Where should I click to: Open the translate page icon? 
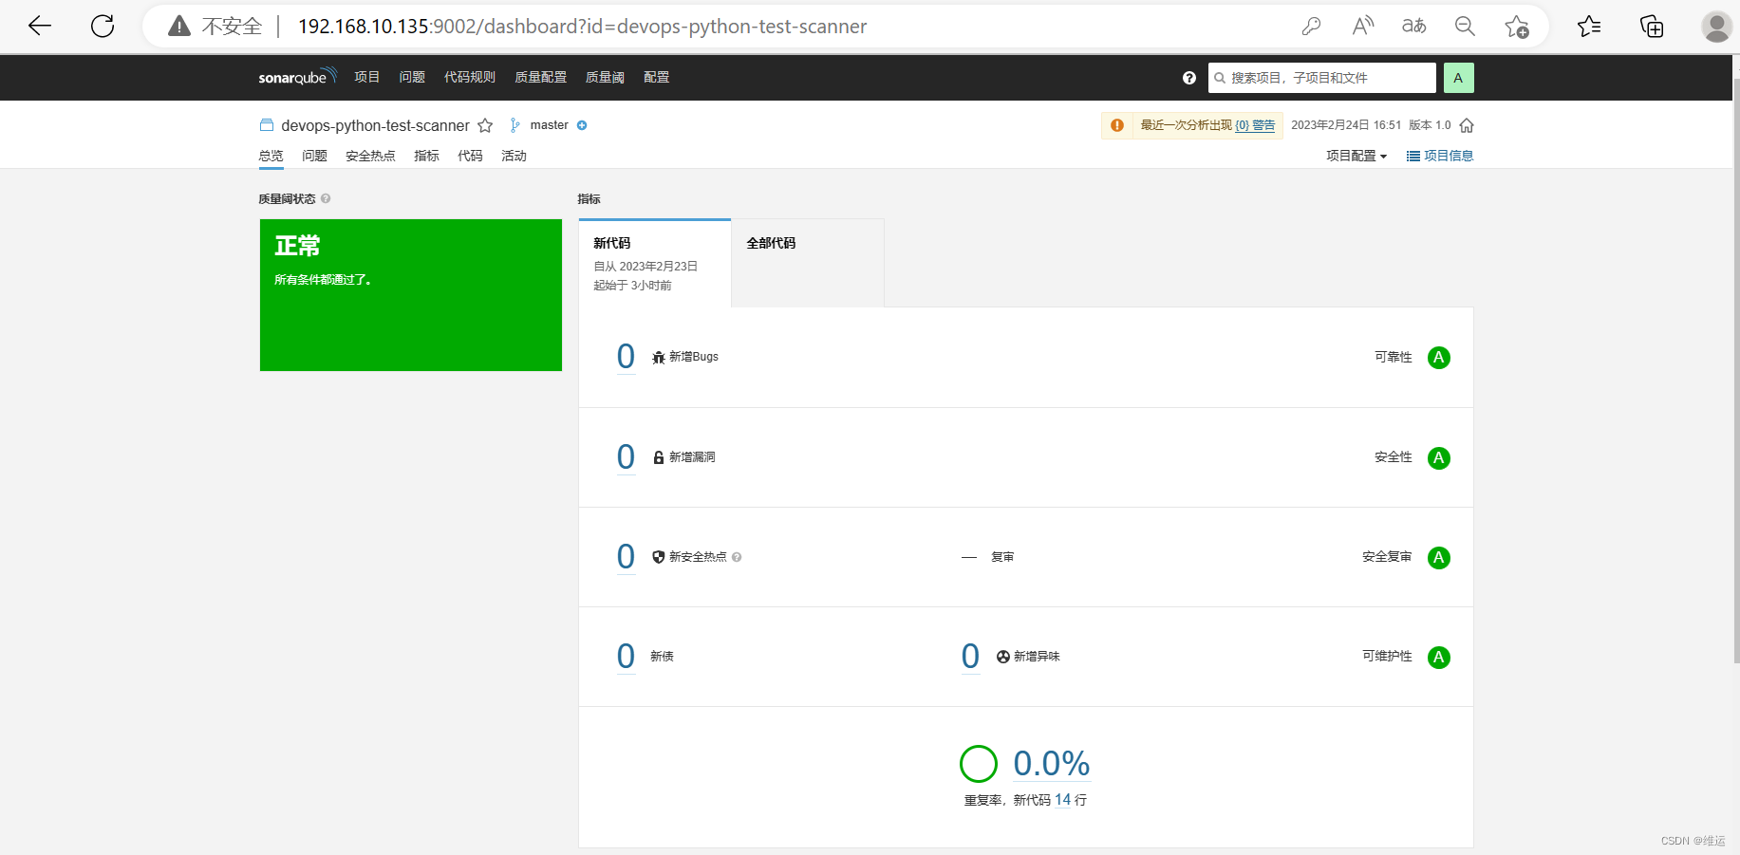point(1413,27)
